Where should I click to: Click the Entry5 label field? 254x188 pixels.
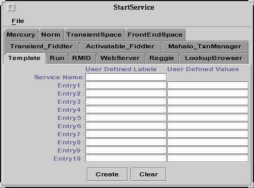pos(126,118)
